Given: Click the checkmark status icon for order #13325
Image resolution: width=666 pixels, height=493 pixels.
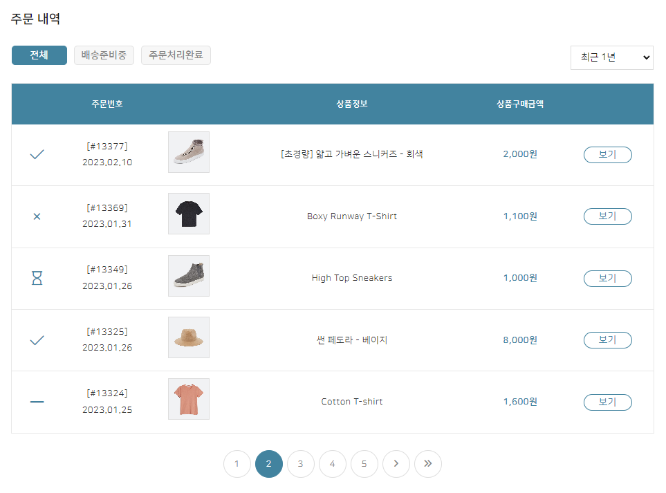Looking at the screenshot, I should [37, 340].
